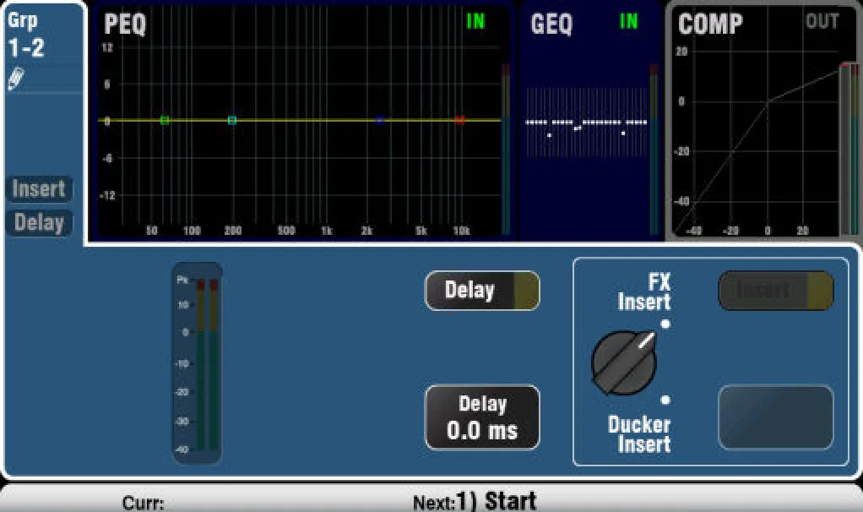Screen dimensions: 863x512
Task: Toggle the PEQ IN indicator
Action: pyautogui.click(x=475, y=21)
